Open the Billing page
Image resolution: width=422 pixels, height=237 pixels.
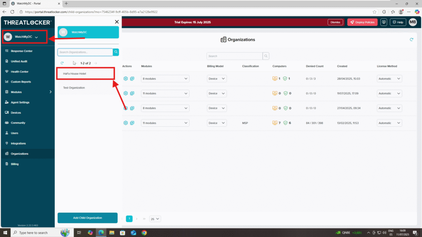[14, 164]
